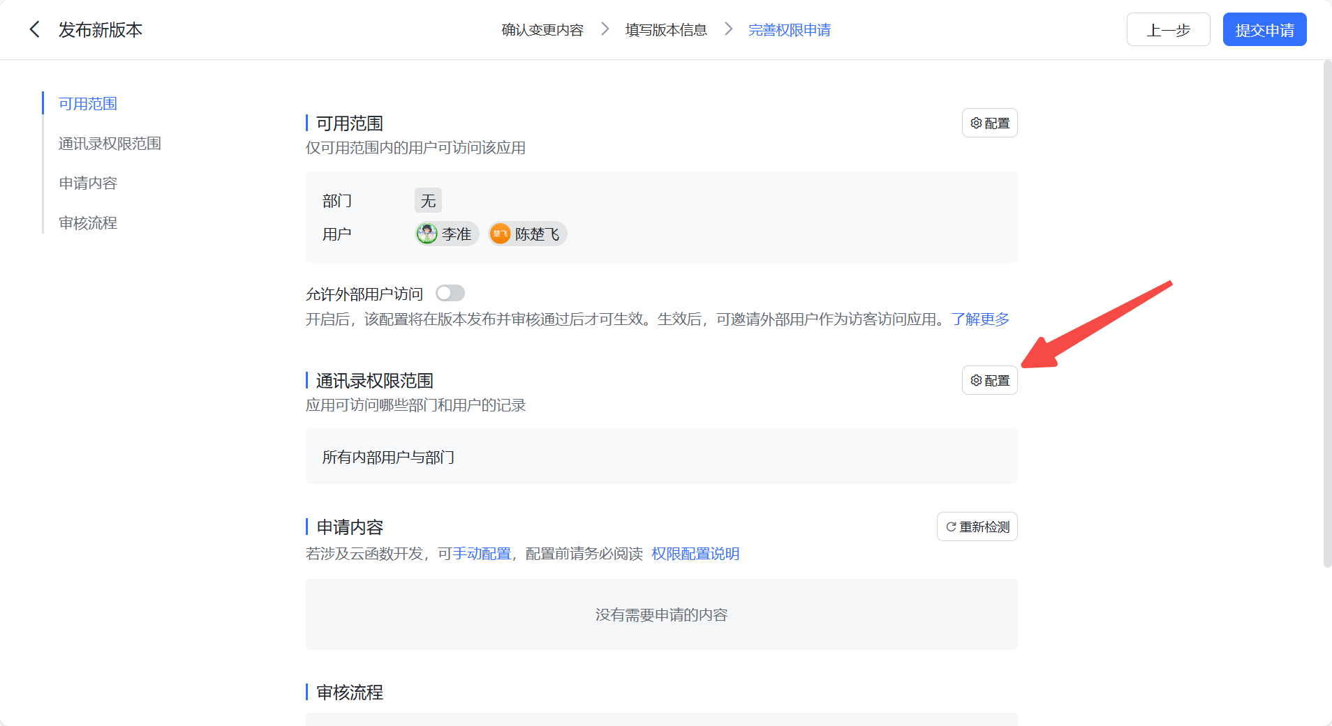Click 陈楚飞's orange avatar
The height and width of the screenshot is (726, 1332).
[x=500, y=234]
